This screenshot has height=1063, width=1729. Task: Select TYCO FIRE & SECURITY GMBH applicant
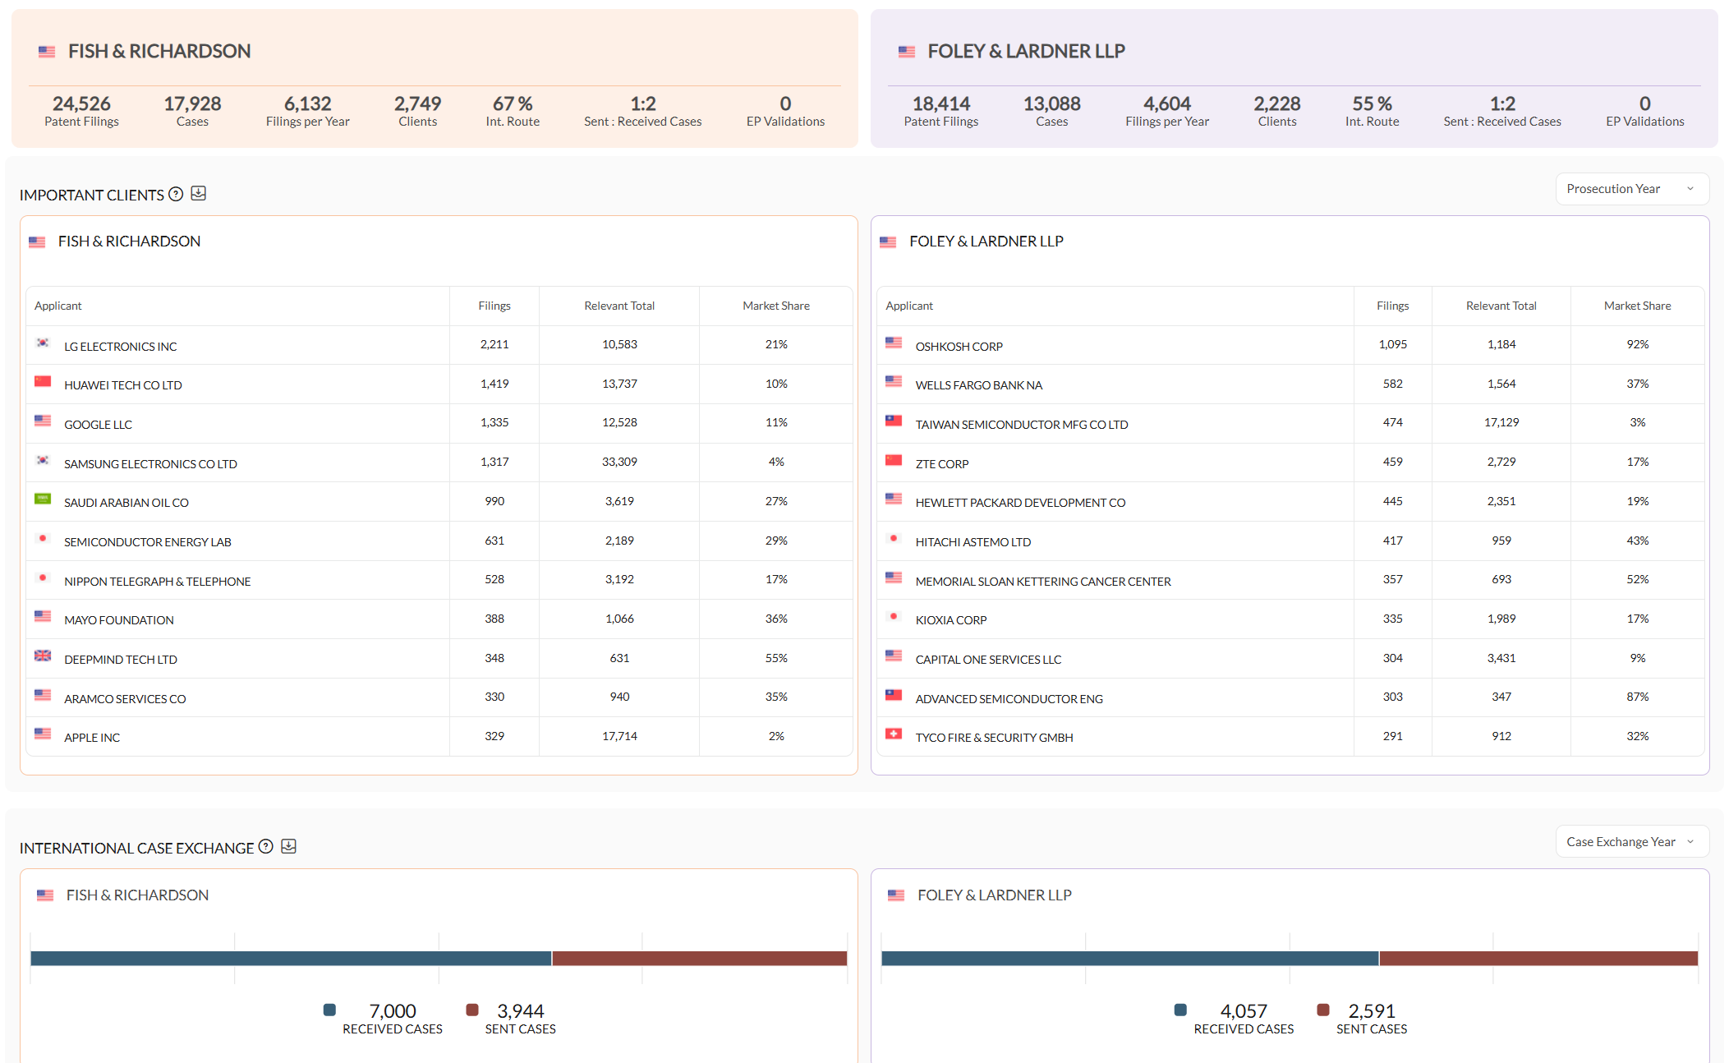[994, 738]
